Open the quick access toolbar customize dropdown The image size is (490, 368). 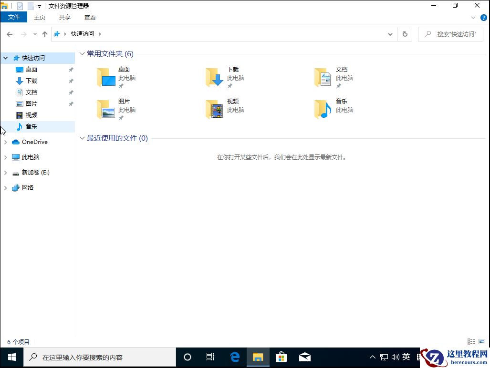(39, 5)
